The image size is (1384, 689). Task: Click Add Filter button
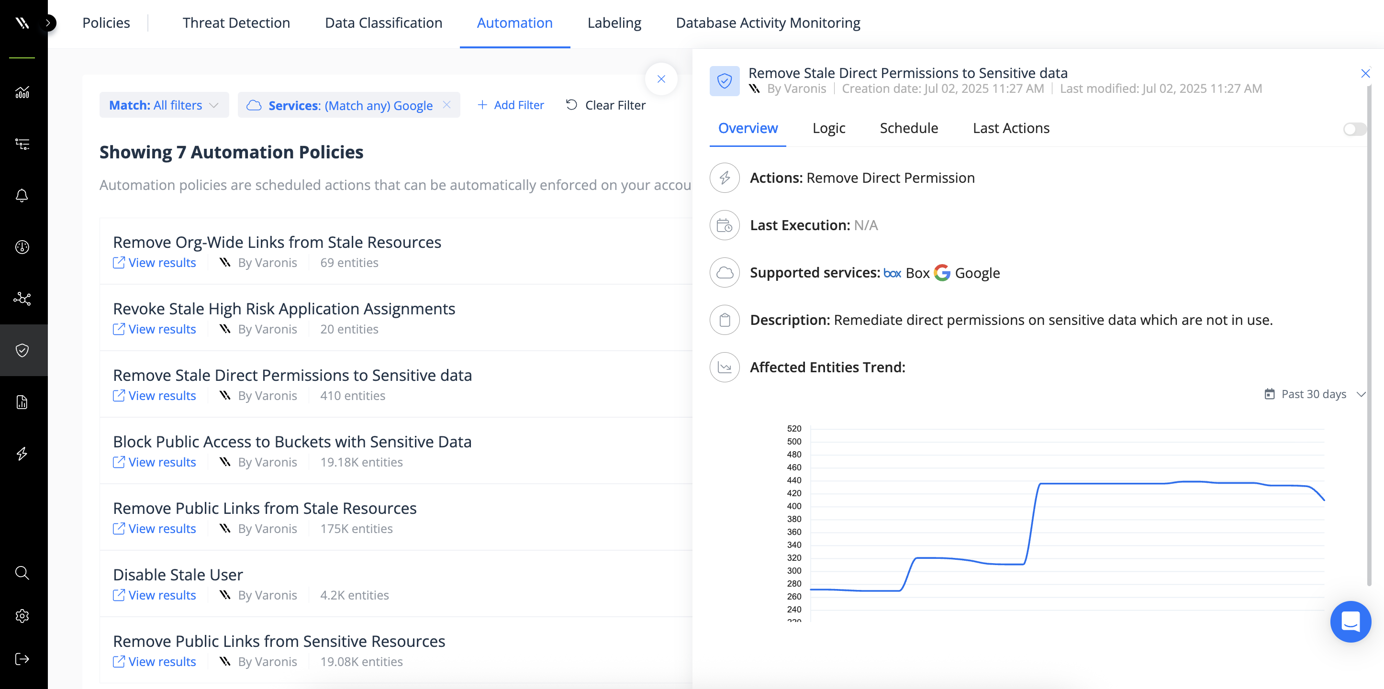[511, 105]
